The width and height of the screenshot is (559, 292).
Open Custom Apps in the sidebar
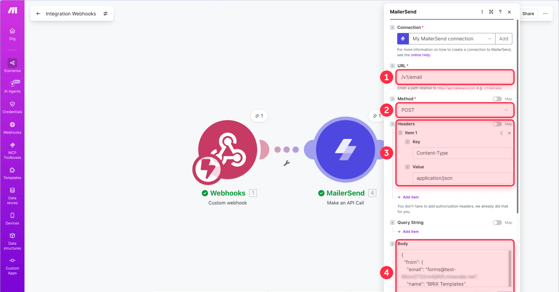[x=12, y=266]
